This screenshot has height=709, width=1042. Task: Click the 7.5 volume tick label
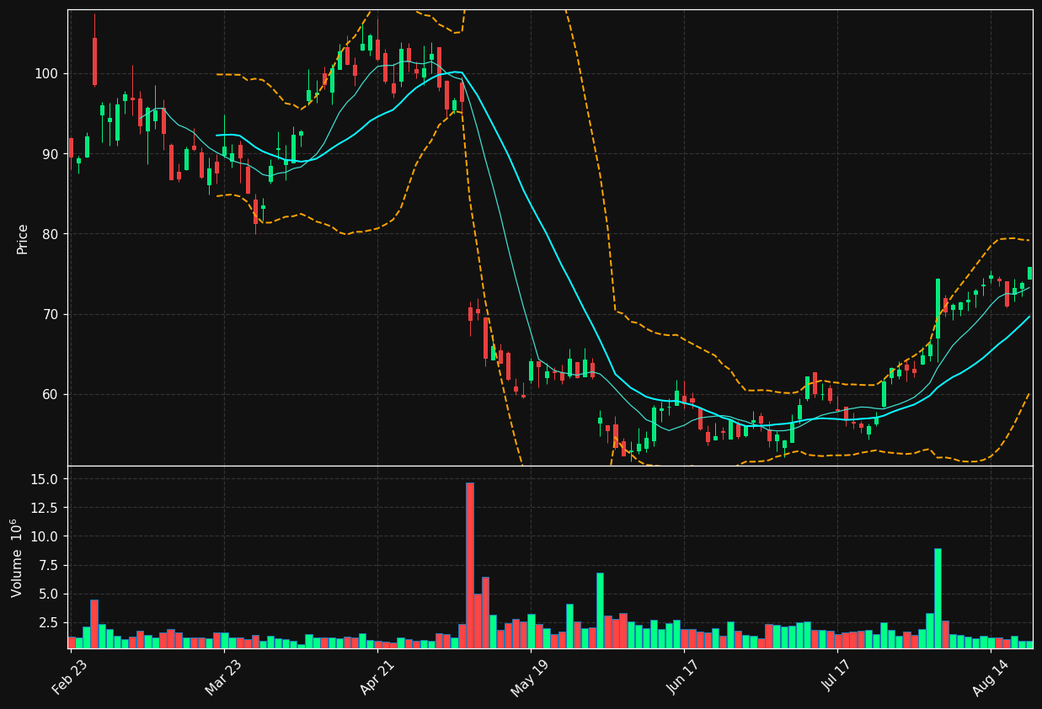click(49, 565)
